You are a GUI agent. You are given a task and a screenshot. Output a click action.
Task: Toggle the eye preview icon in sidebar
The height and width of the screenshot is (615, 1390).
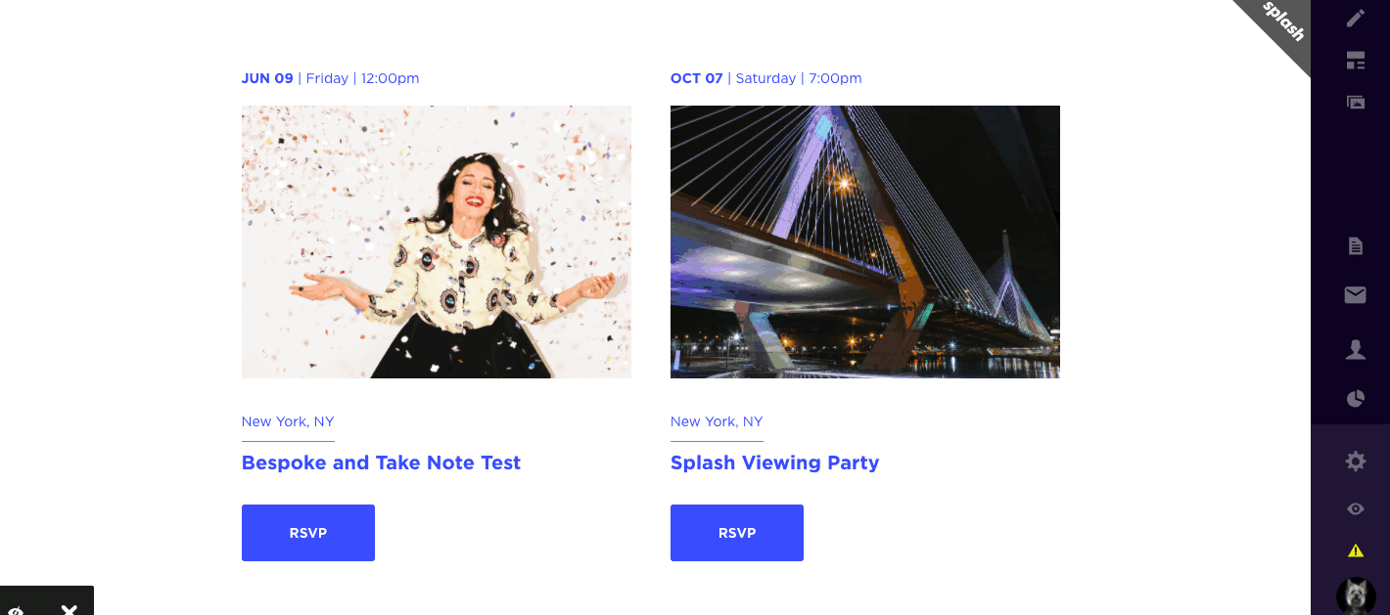coord(1355,508)
